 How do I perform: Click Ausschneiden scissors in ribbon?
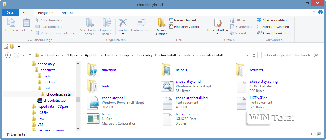[48, 20]
